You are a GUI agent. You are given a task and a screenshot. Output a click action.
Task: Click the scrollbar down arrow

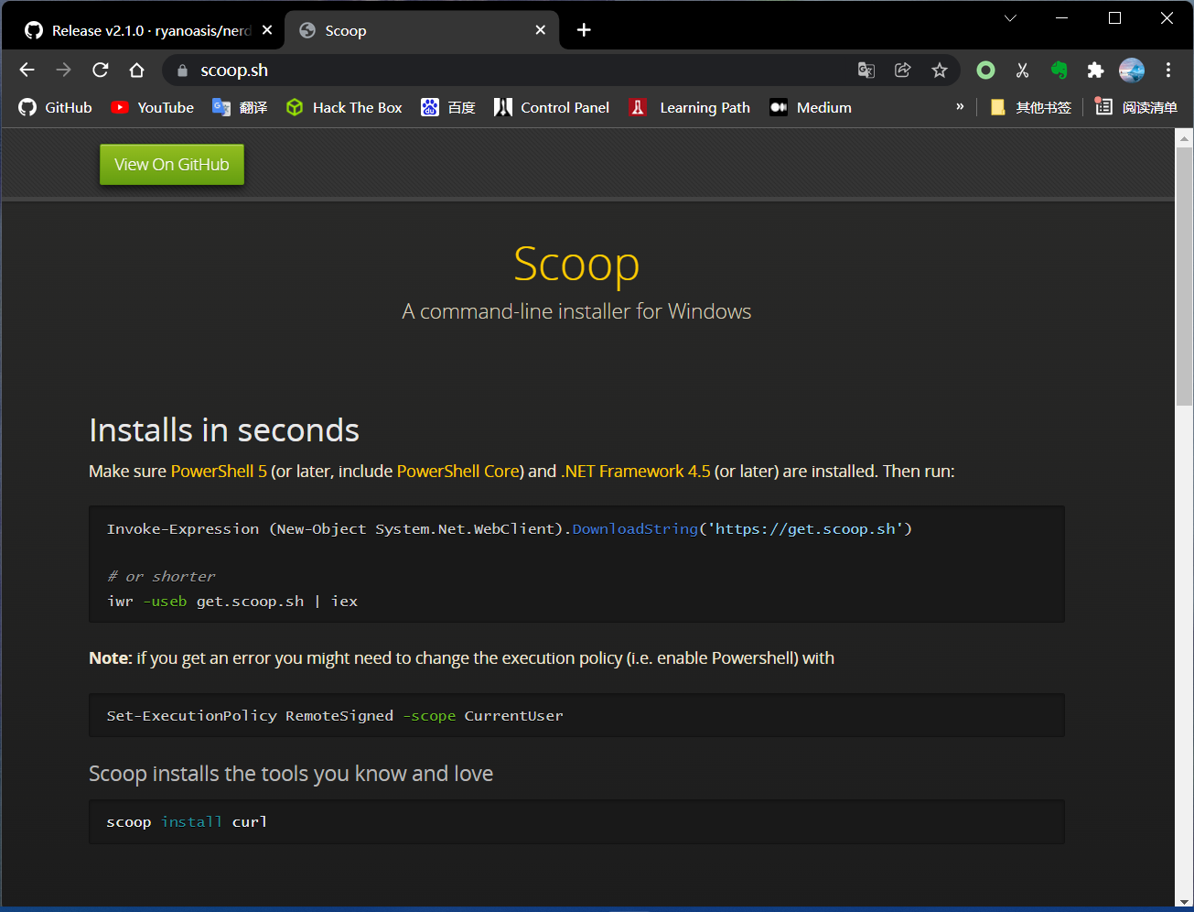click(1184, 902)
